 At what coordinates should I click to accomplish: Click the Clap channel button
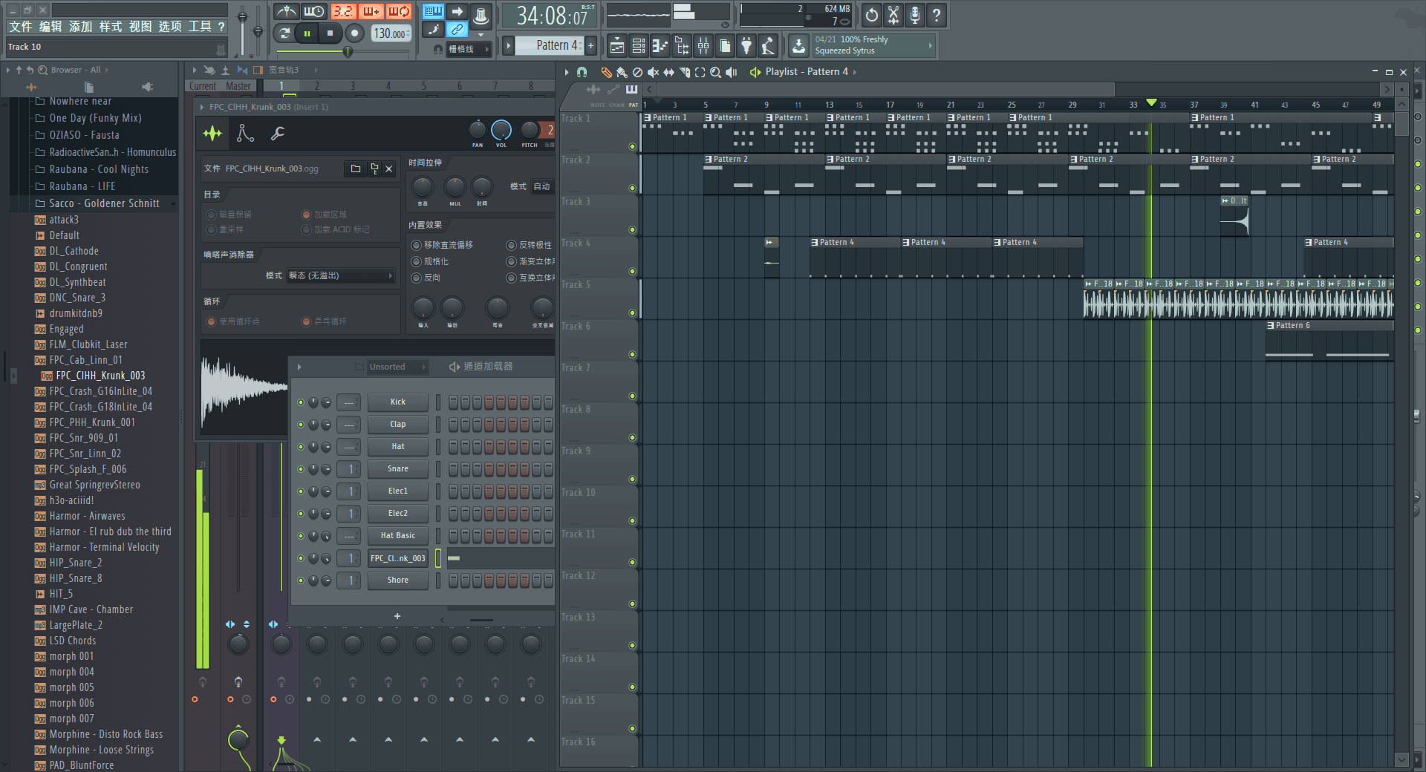click(x=398, y=425)
